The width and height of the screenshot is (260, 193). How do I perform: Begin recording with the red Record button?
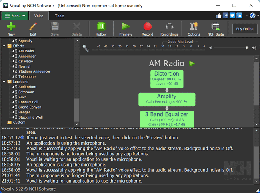point(148,26)
